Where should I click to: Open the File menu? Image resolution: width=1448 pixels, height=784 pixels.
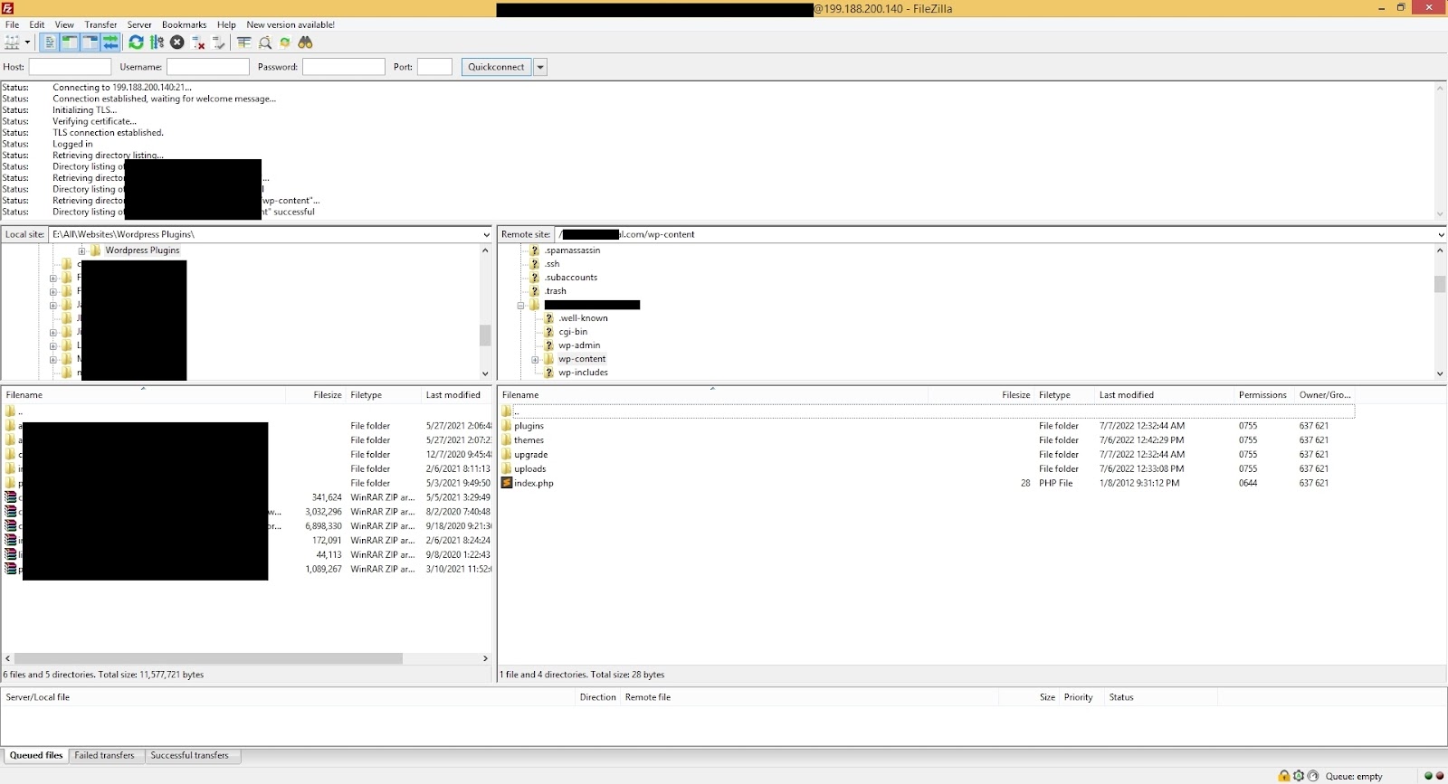[13, 24]
